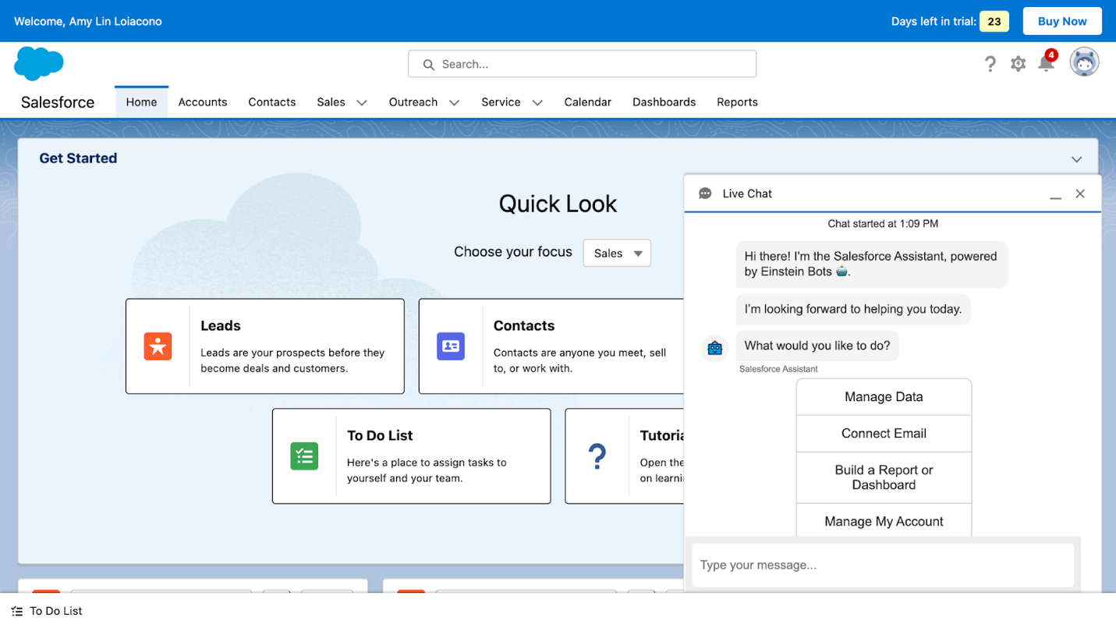1116x628 pixels.
Task: Collapse the Get Started section
Action: [1076, 159]
